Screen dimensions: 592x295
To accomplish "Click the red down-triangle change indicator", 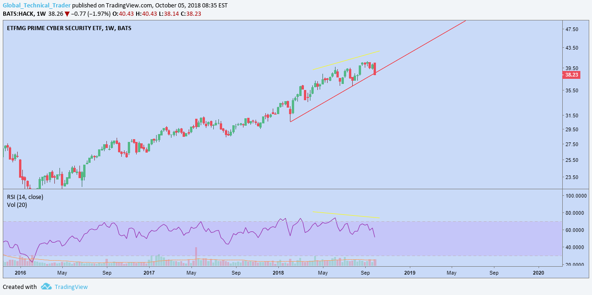I will tap(67, 14).
